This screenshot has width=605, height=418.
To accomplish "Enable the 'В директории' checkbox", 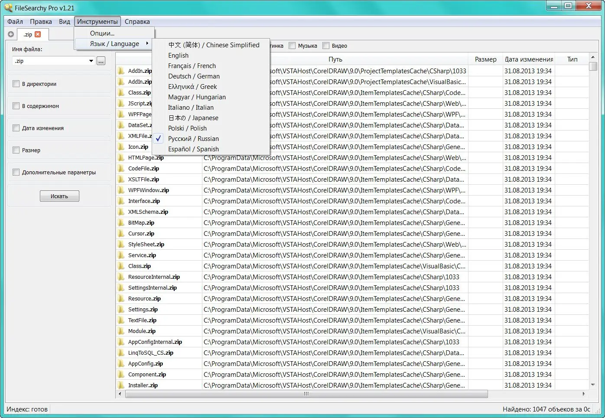I will point(16,84).
